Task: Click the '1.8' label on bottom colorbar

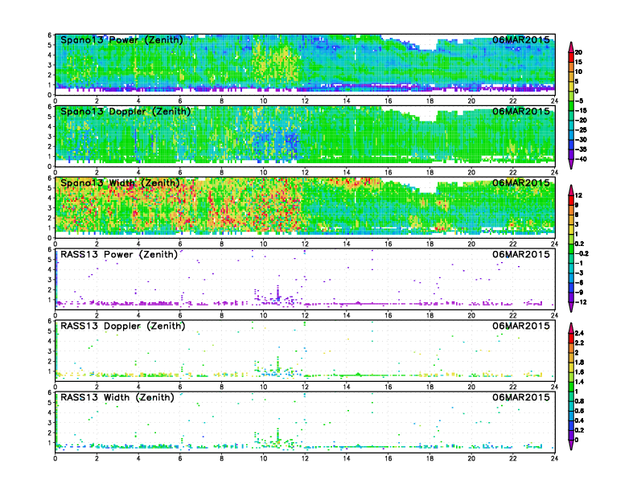Action: 580,362
